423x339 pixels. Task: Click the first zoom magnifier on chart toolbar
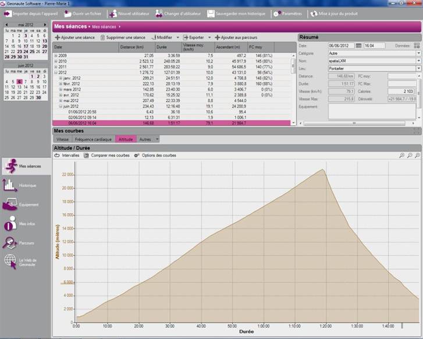401,156
